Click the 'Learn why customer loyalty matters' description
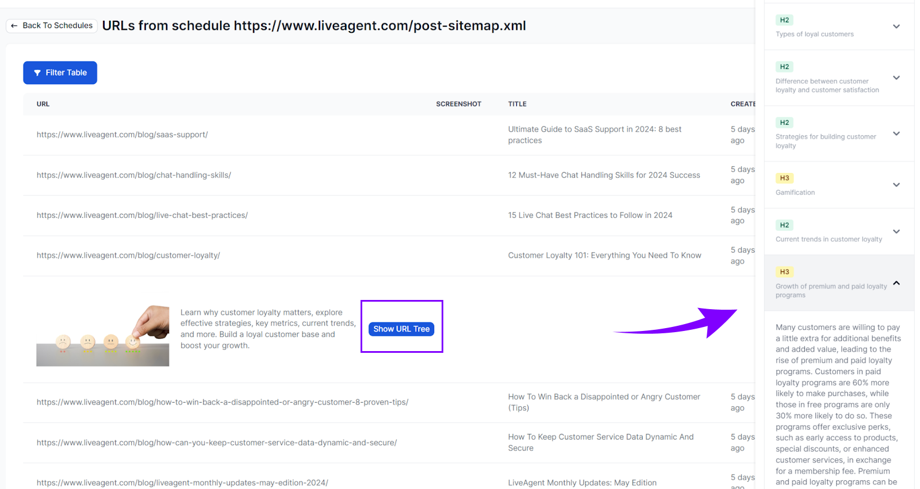Screen dimensions: 920x489 tap(268, 329)
